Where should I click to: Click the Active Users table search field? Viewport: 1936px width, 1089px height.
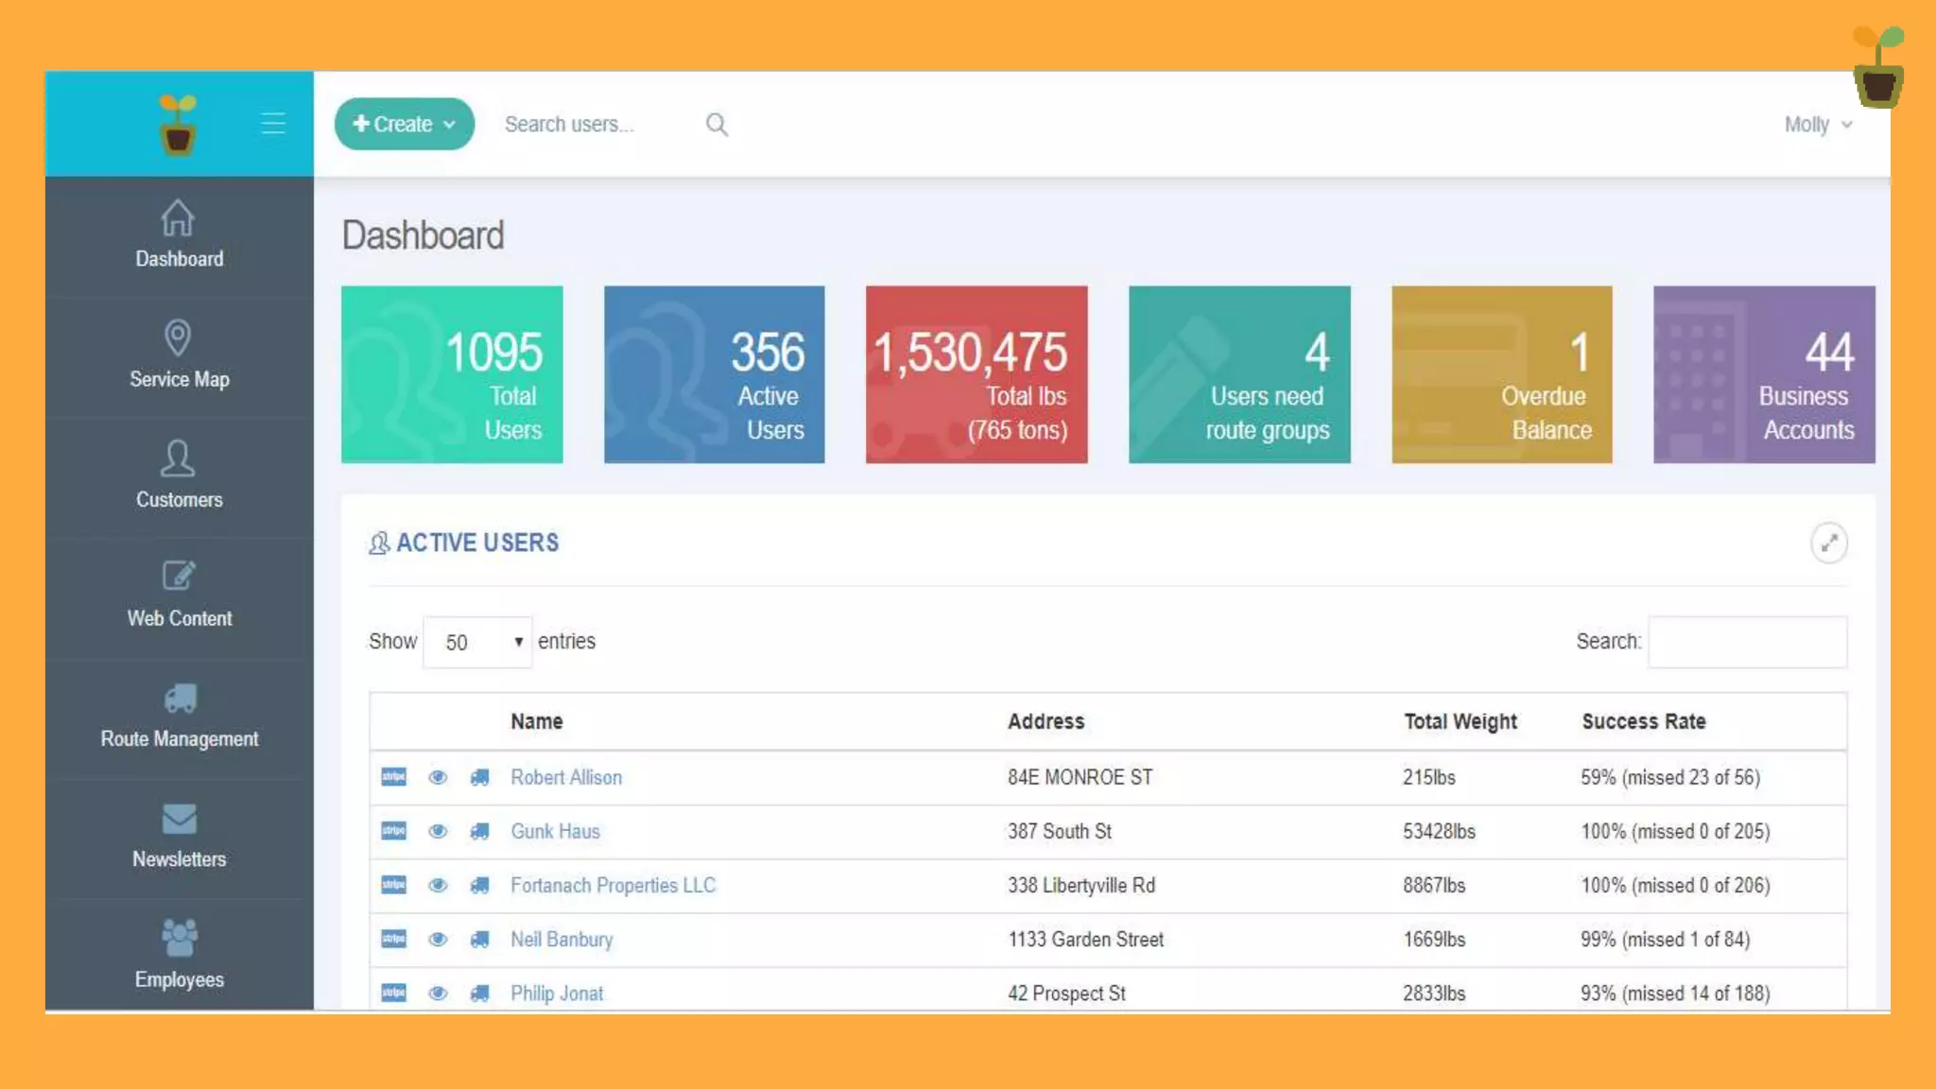pyautogui.click(x=1747, y=643)
